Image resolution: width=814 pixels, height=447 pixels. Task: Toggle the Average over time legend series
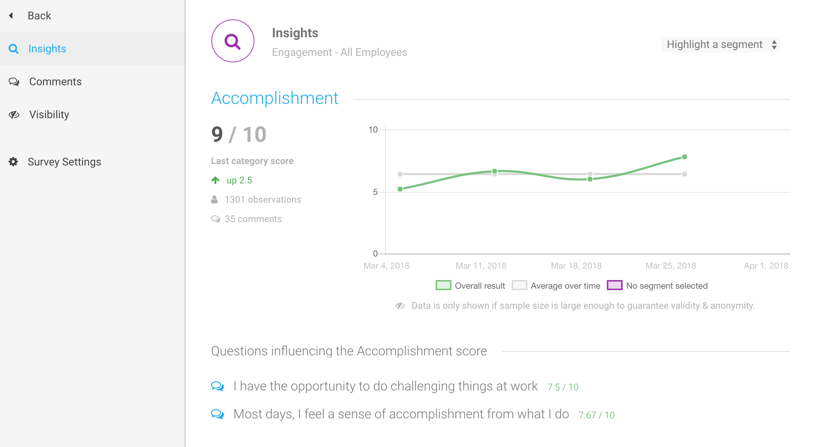click(556, 285)
